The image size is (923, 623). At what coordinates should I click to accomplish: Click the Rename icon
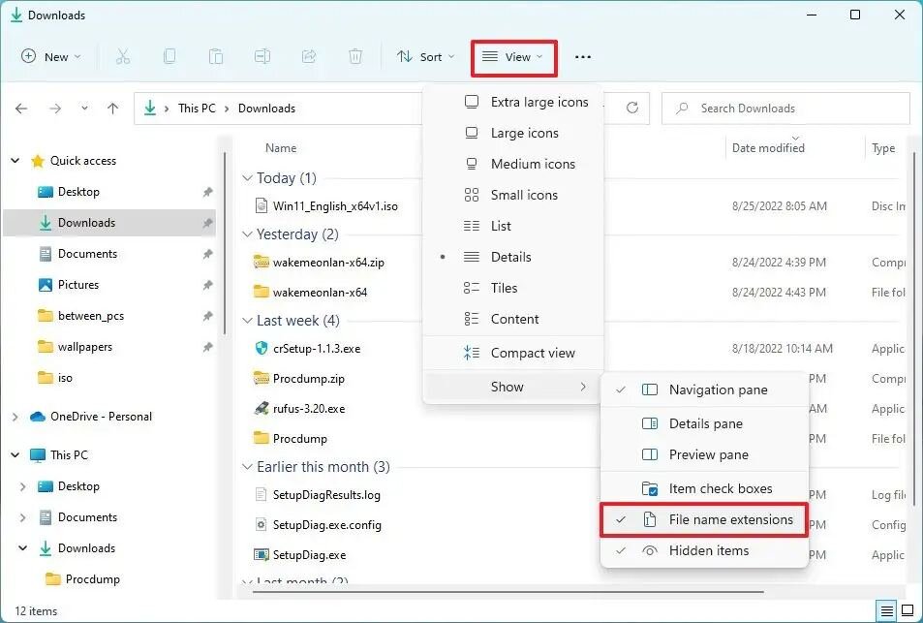tap(262, 56)
